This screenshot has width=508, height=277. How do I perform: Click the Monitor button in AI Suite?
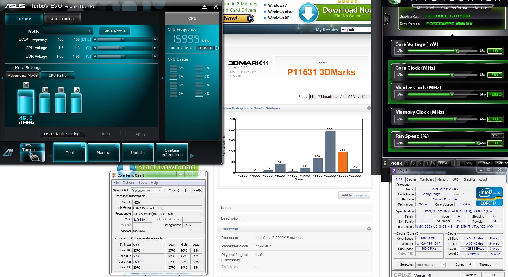104,153
